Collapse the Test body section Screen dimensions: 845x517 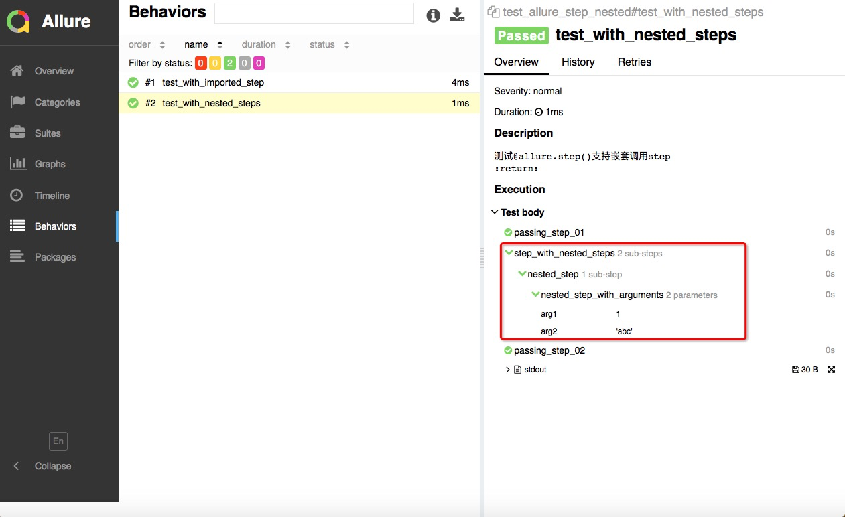(x=518, y=212)
